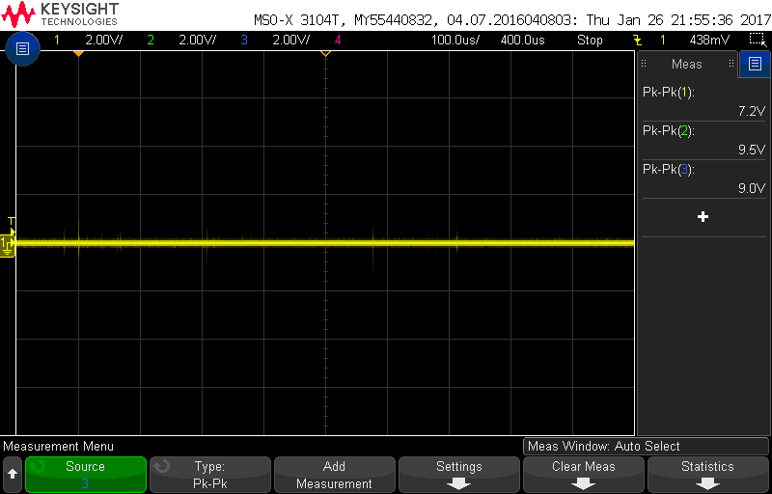Click the back up-arrow softkey
772x494 pixels.
[x=13, y=474]
